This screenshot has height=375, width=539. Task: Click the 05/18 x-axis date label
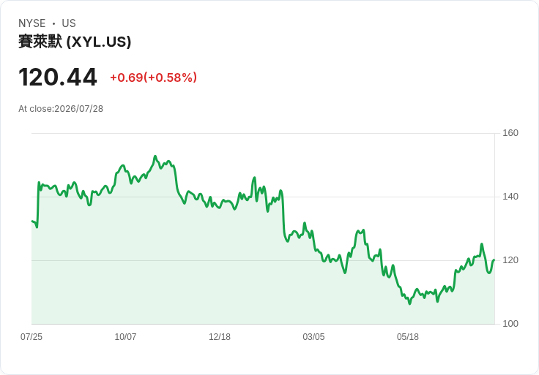(x=408, y=337)
